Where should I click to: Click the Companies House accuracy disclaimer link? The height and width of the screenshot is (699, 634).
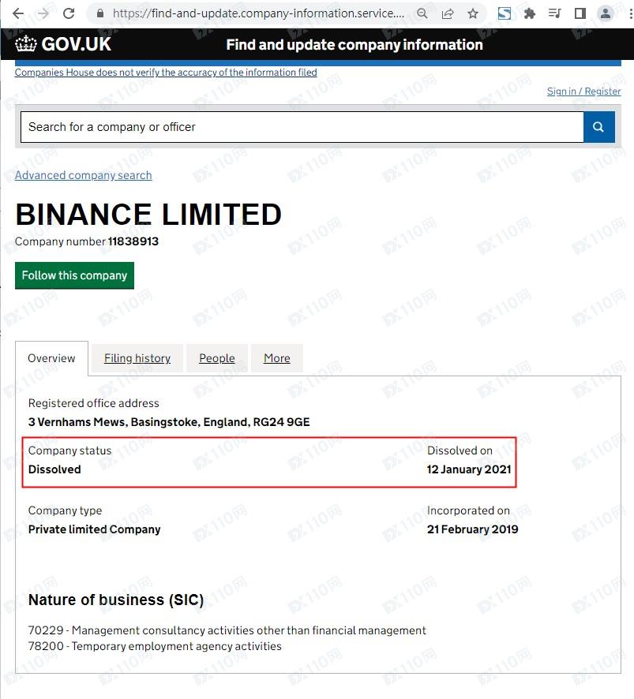coord(166,73)
